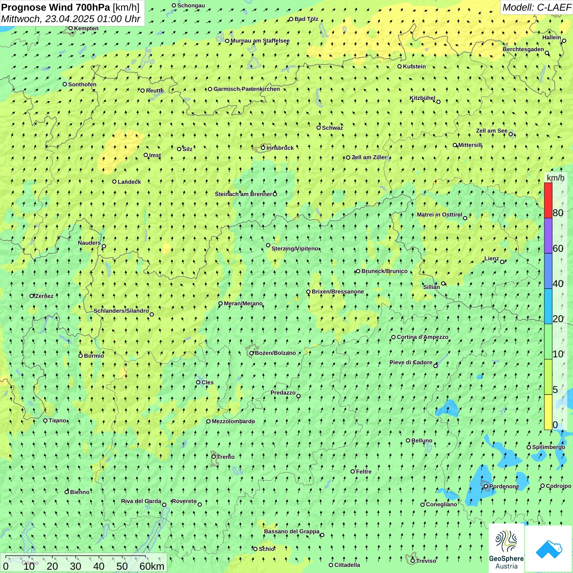The height and width of the screenshot is (573, 573).
Task: Click the 'Schlanders/Silandro' label
Action: (121, 311)
